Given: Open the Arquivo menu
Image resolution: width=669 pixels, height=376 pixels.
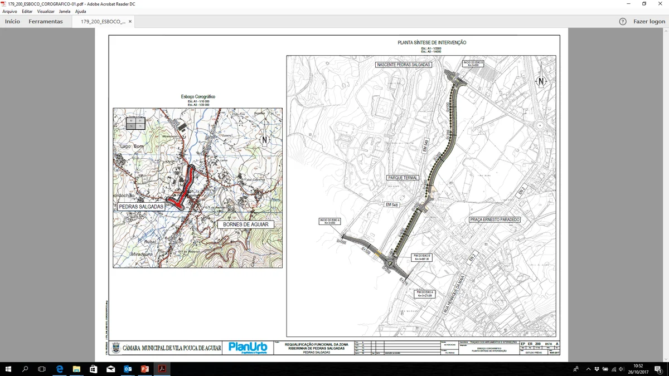Looking at the screenshot, I should 9,11.
